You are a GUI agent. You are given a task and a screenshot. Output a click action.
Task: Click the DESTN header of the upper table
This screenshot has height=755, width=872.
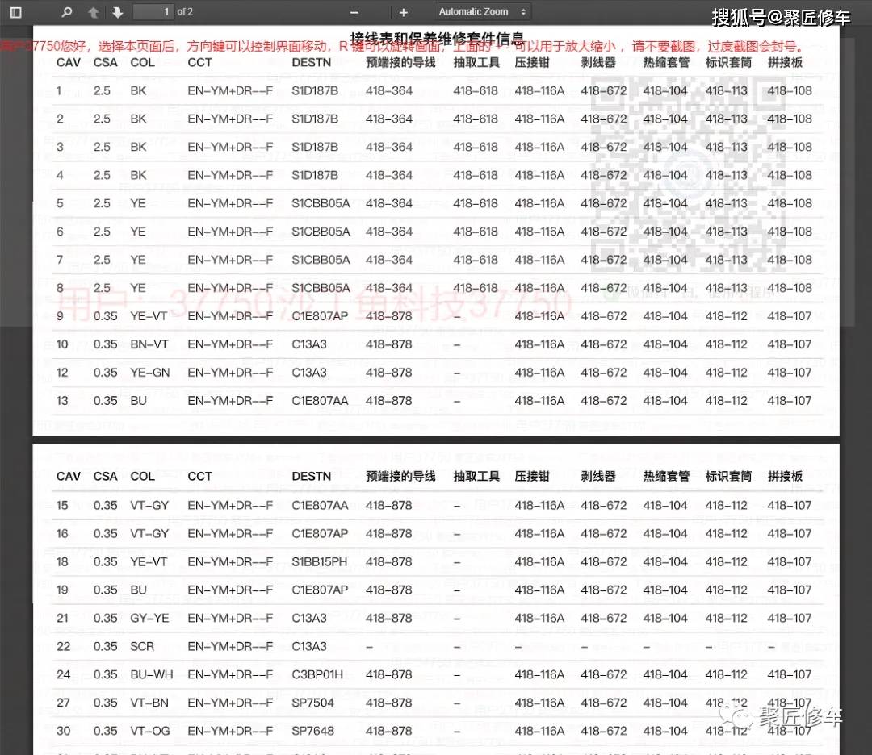click(x=312, y=63)
